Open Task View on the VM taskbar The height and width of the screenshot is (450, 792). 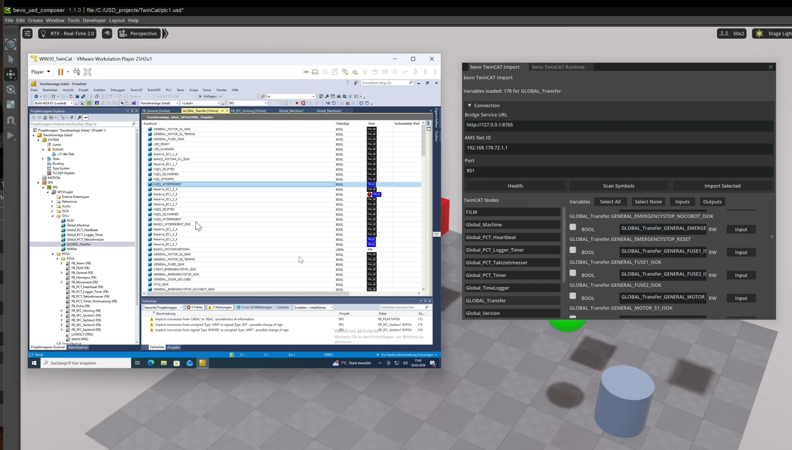pyautogui.click(x=137, y=363)
